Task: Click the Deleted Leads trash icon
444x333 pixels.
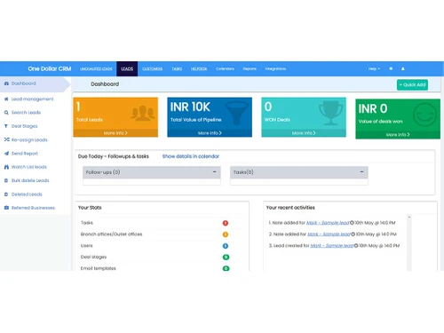Action: point(6,194)
